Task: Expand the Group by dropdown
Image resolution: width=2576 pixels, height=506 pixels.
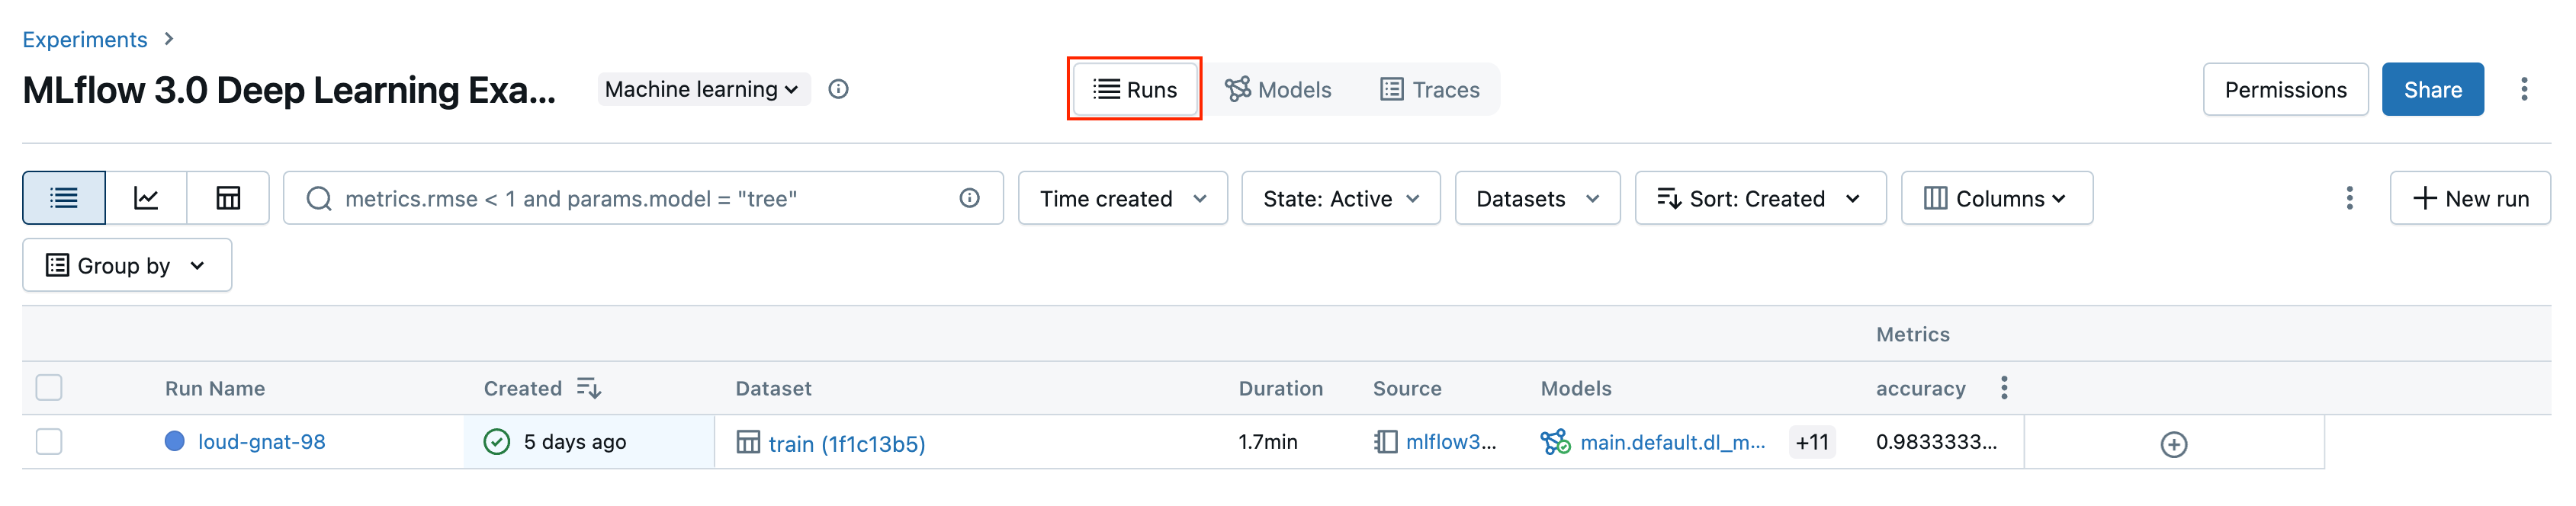Action: click(127, 265)
